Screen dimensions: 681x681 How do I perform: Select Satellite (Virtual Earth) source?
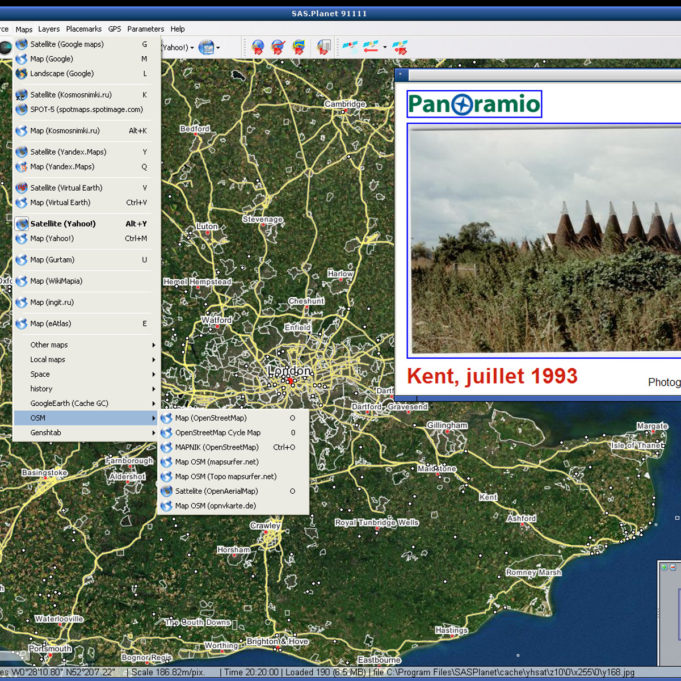coord(87,188)
